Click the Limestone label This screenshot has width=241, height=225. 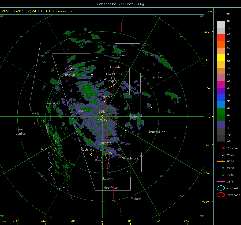coord(51,103)
